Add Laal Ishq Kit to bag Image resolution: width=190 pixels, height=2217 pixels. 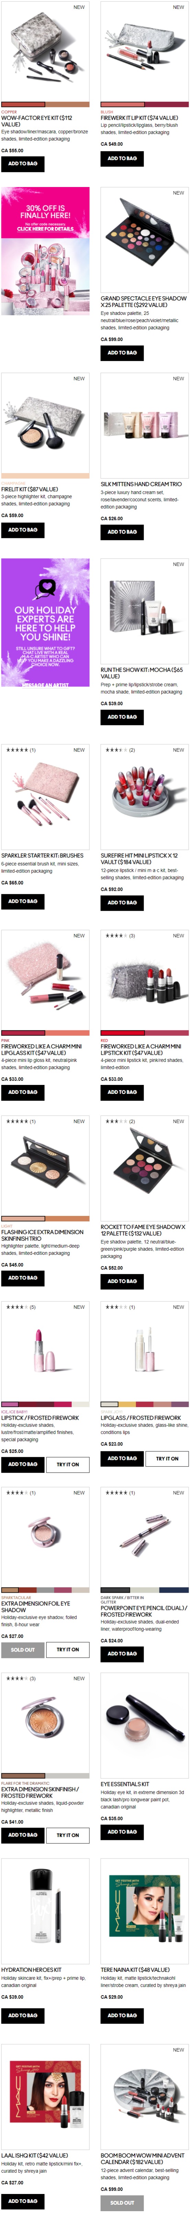(22, 2200)
